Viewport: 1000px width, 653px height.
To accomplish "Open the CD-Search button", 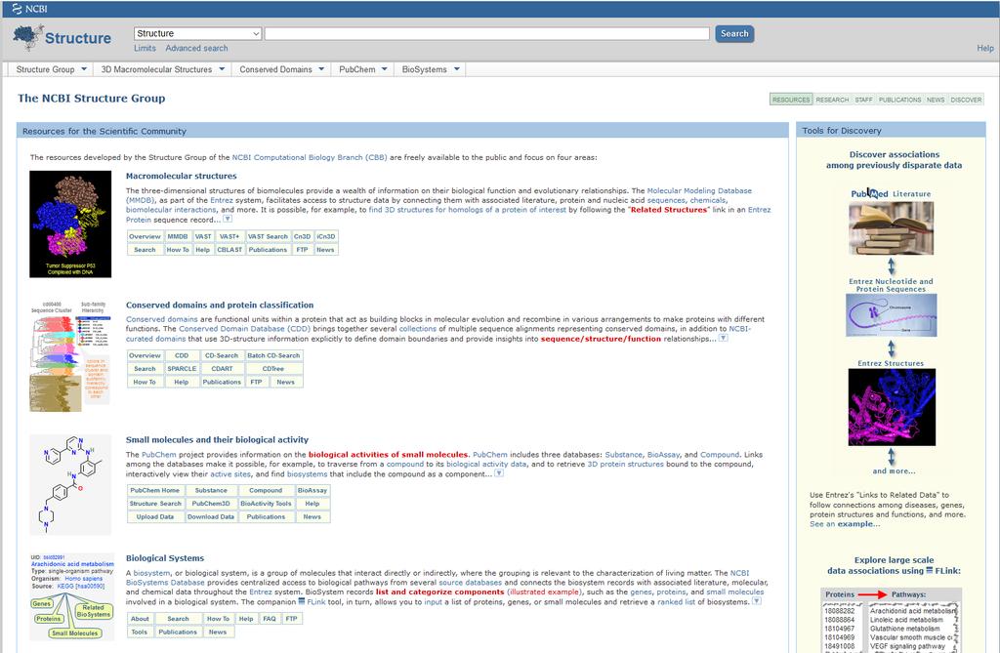I will point(222,356).
